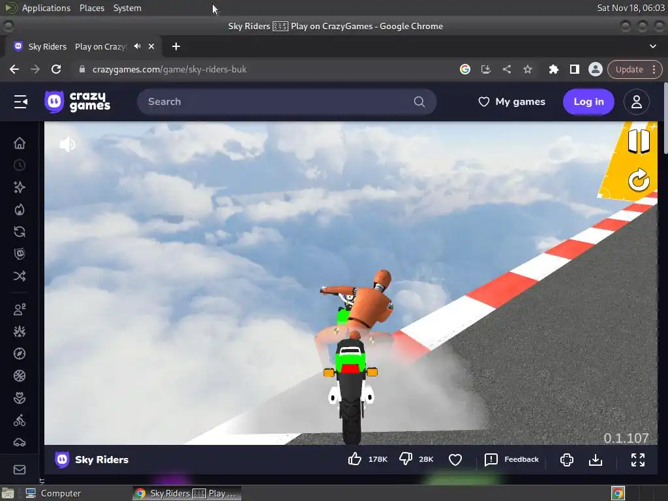
Task: Open Recently played clock icon
Action: tap(20, 165)
